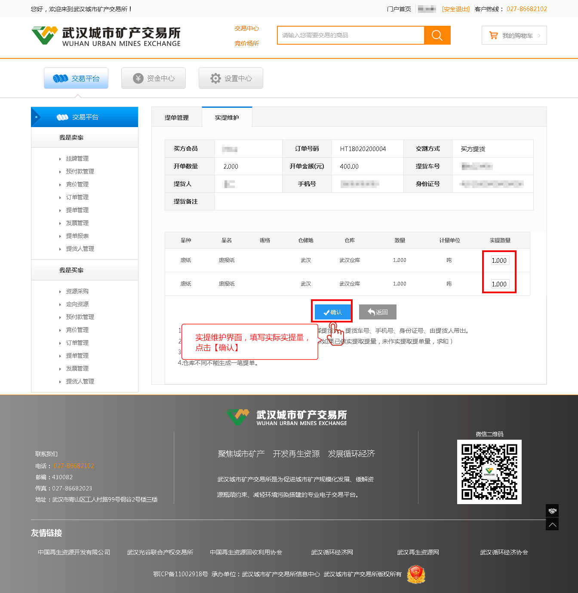Switch to the 提单管理 tab
The height and width of the screenshot is (593, 578).
pyautogui.click(x=176, y=117)
